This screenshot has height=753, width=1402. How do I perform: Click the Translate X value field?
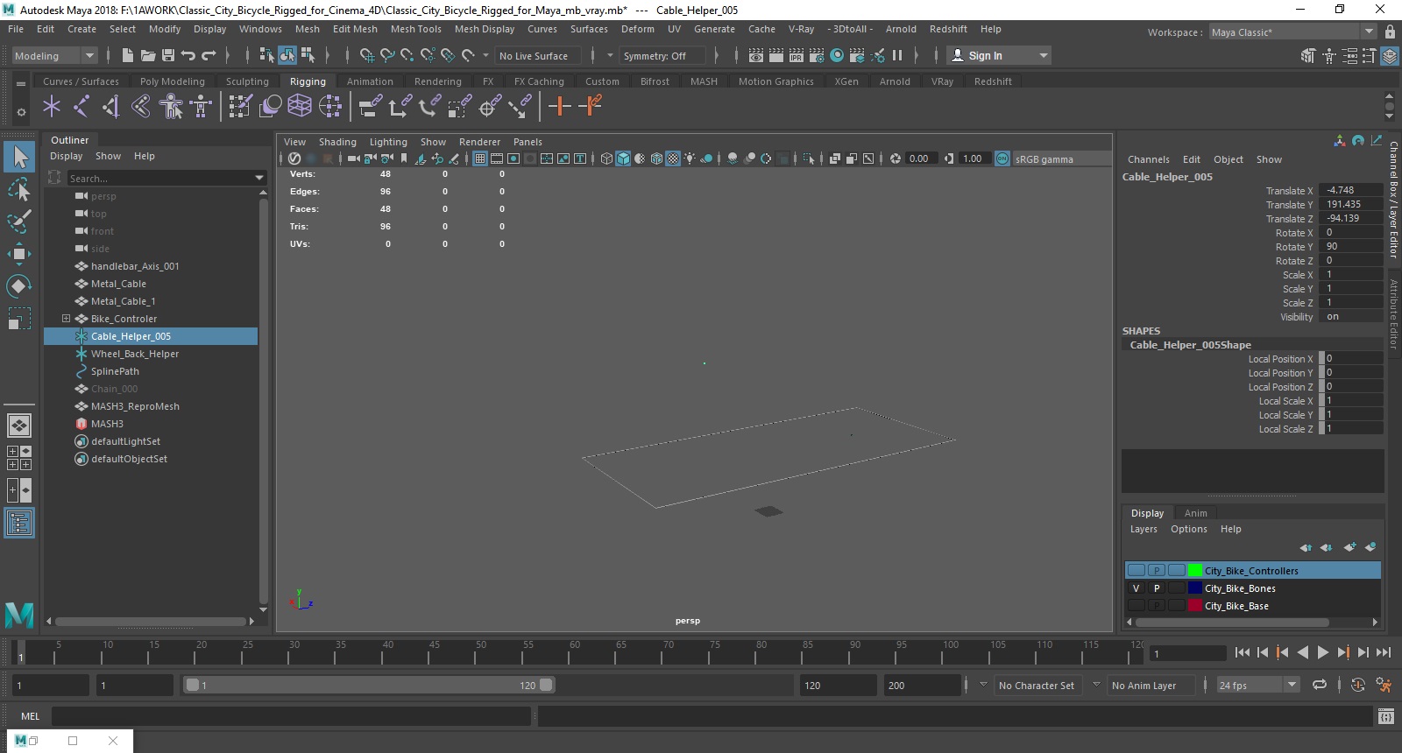[1350, 190]
